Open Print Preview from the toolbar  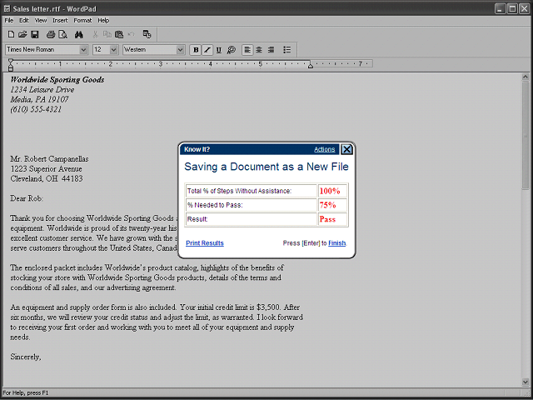(63, 34)
